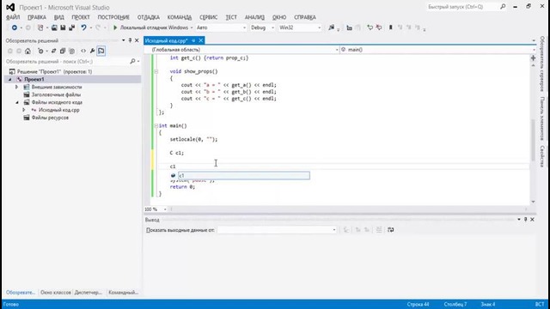Click Solution Explorer collapse all icon
The image size is (550, 309).
click(x=63, y=51)
